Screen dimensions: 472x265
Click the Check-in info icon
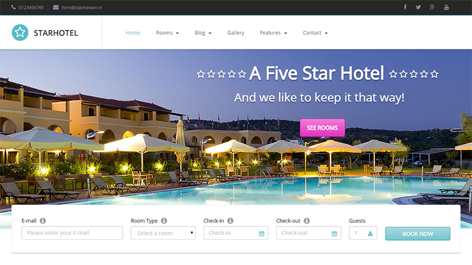click(x=230, y=221)
